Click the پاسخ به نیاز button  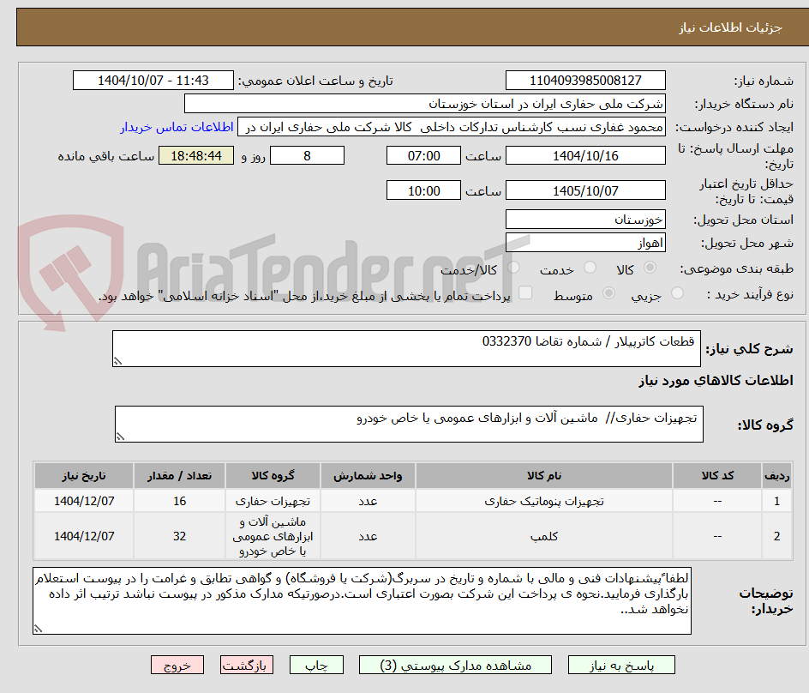[621, 665]
